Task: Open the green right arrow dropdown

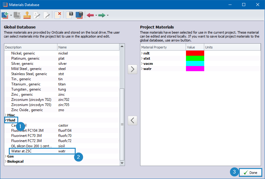Action: coord(108,15)
